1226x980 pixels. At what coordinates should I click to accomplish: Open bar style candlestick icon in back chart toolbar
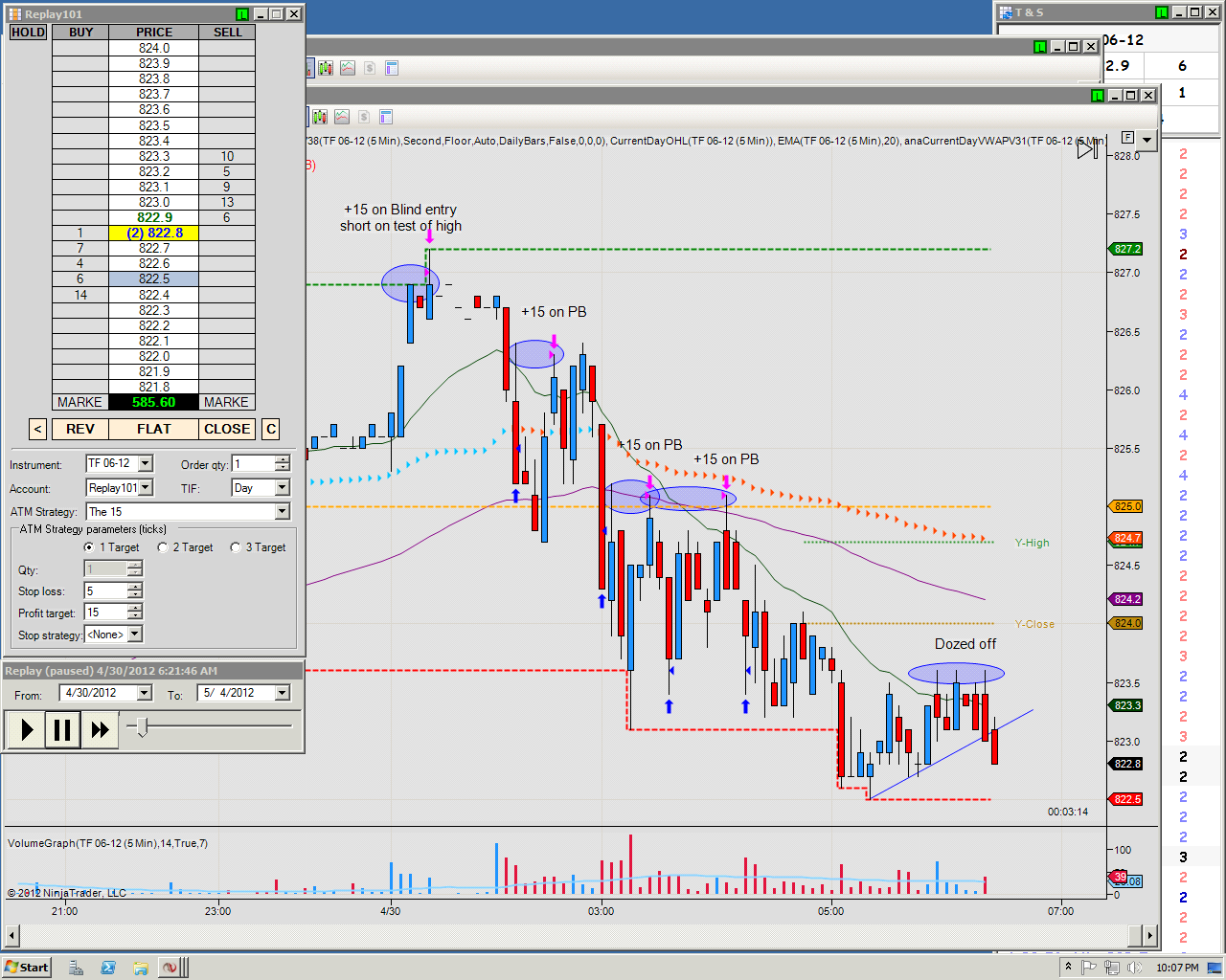coord(326,68)
